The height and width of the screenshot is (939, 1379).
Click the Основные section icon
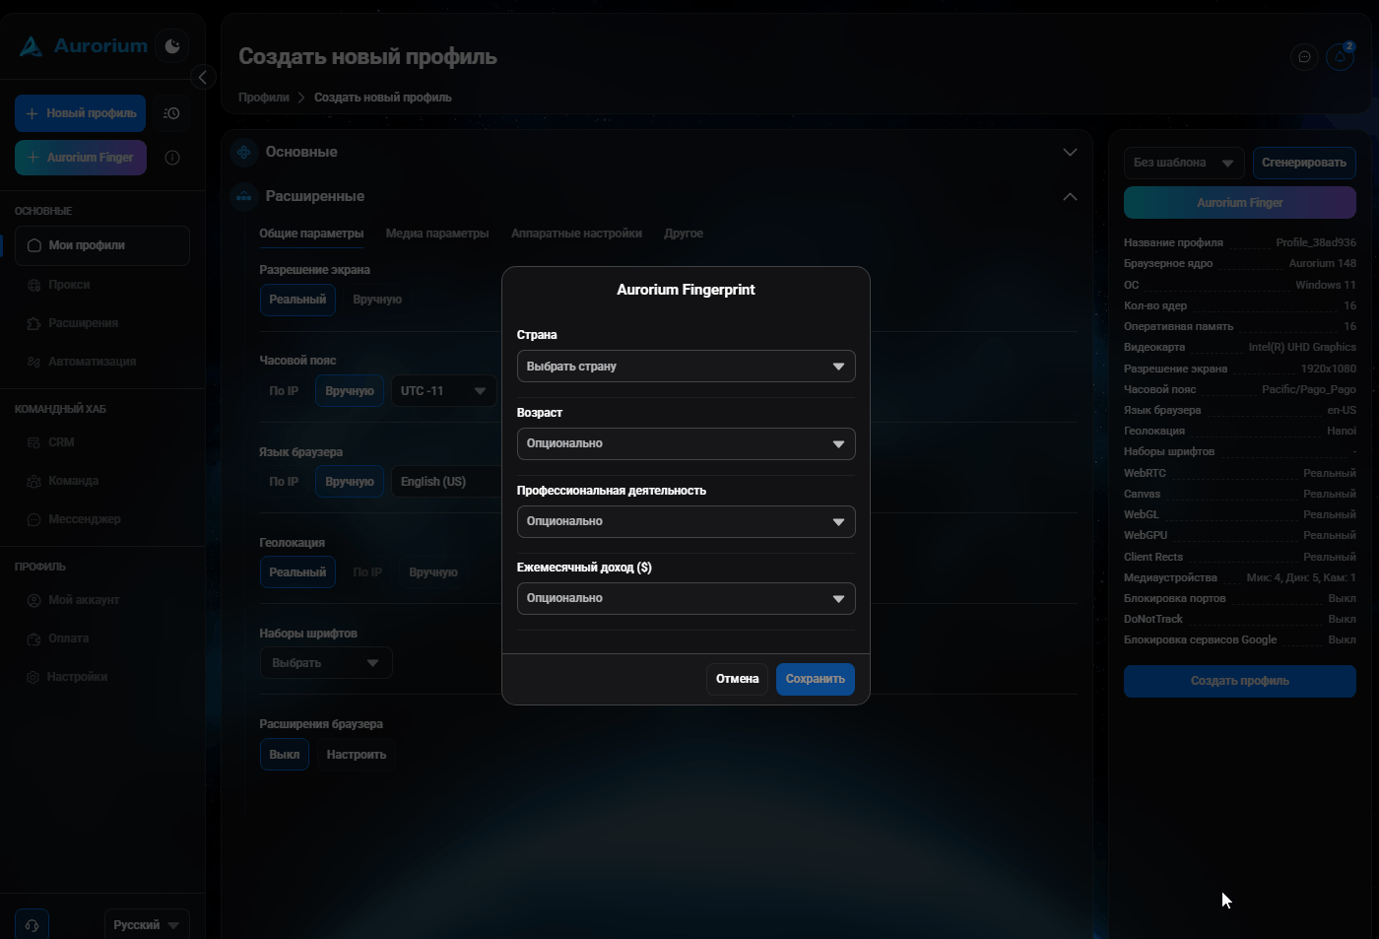tap(243, 152)
